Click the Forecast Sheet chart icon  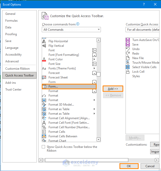44,77
